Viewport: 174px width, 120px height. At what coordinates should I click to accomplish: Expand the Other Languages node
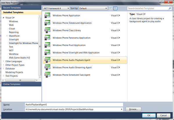pyautogui.click(x=3, y=61)
